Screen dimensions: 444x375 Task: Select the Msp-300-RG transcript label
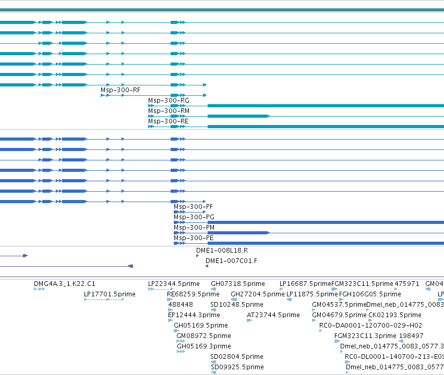169,101
